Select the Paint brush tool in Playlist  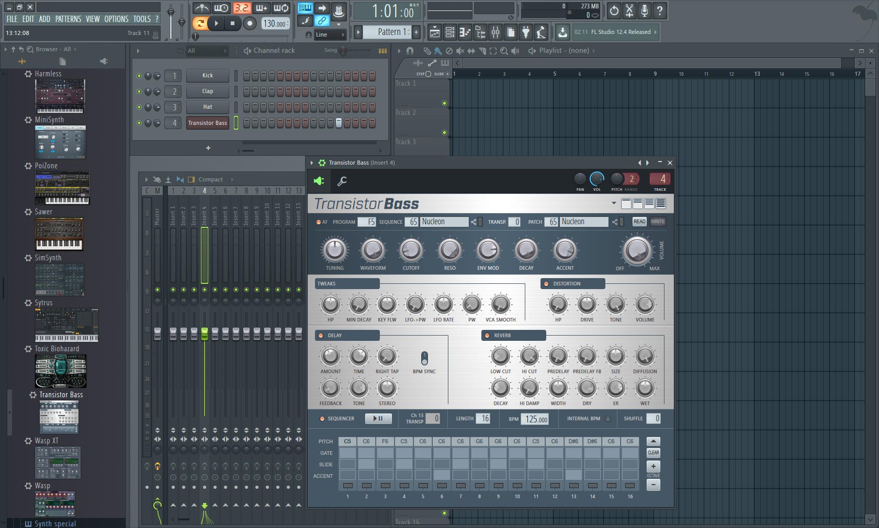point(437,51)
